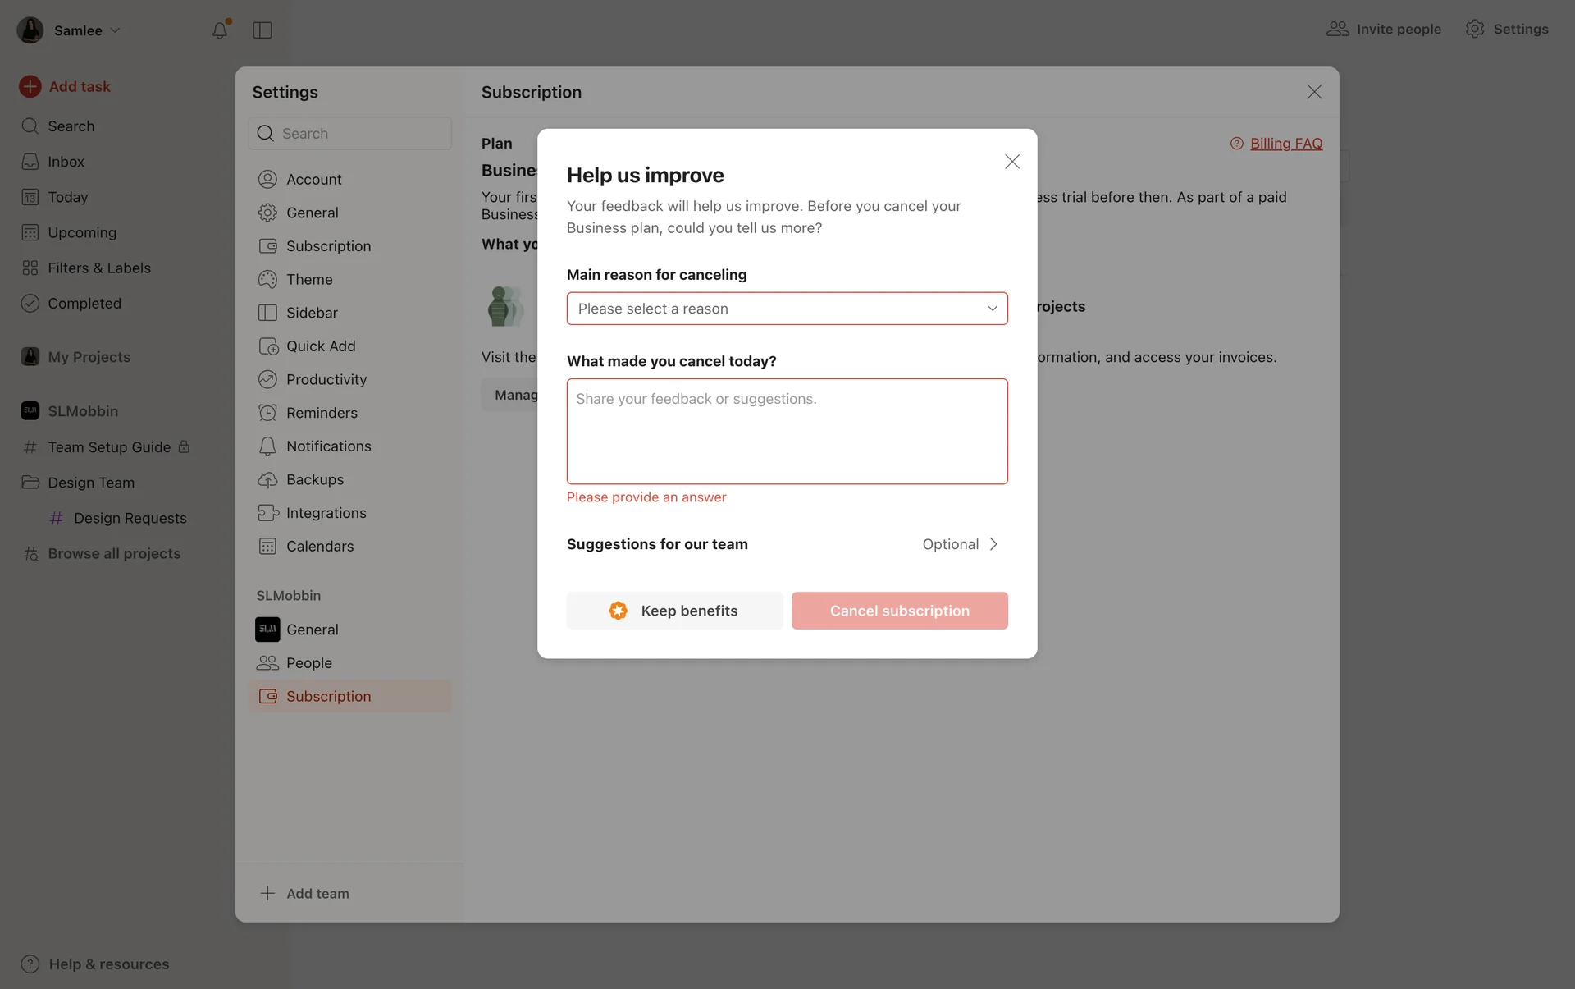Select the People team settings item
Viewport: 1575px width, 989px height.
click(x=308, y=662)
